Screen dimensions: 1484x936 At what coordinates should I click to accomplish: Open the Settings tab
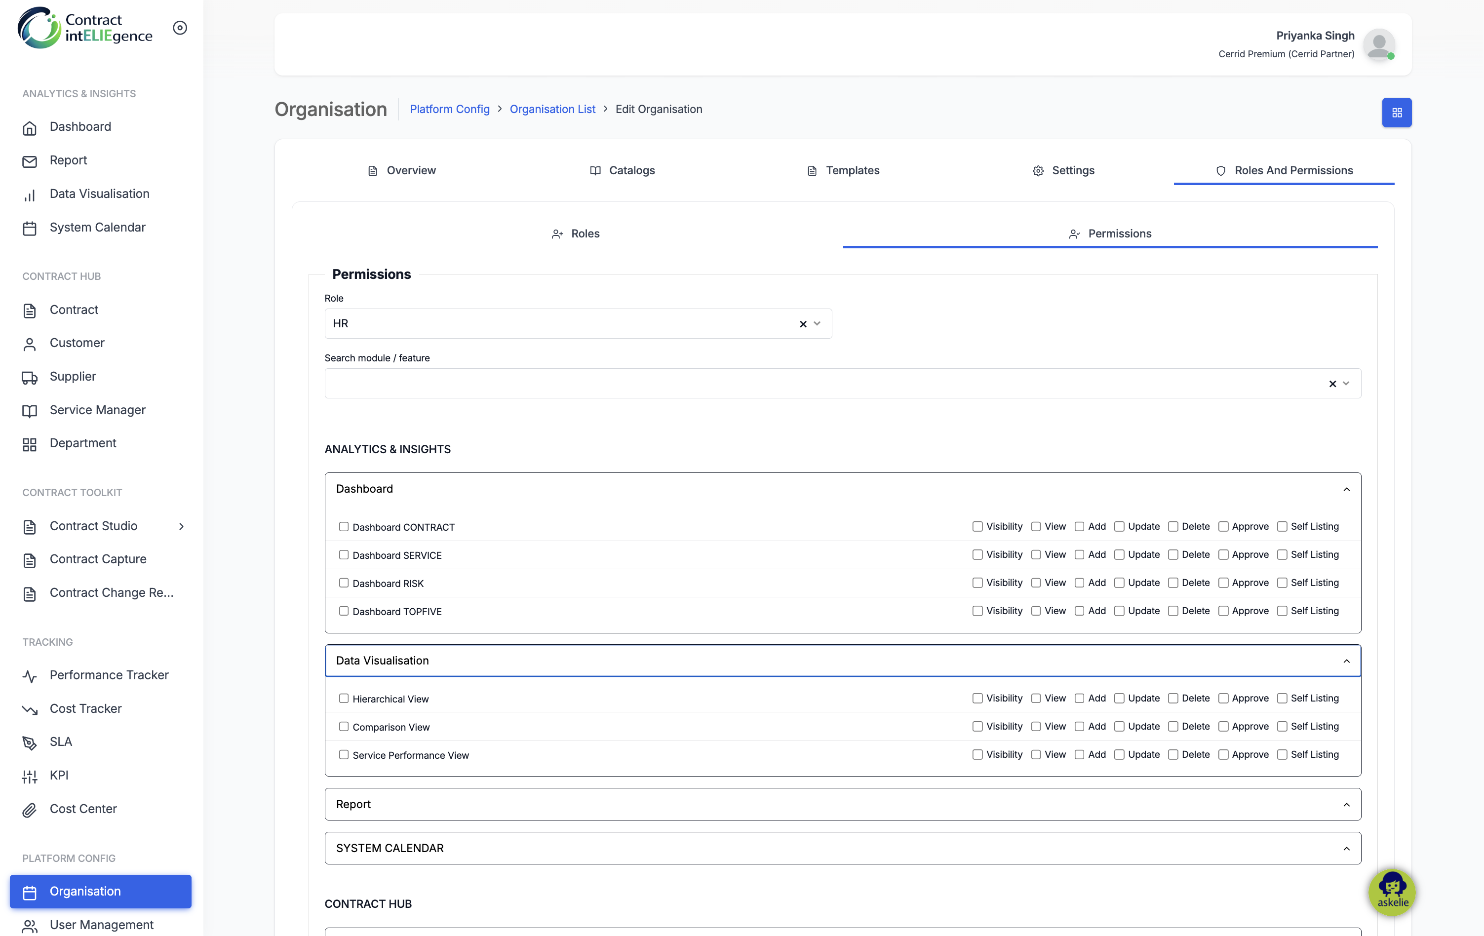[1064, 171]
